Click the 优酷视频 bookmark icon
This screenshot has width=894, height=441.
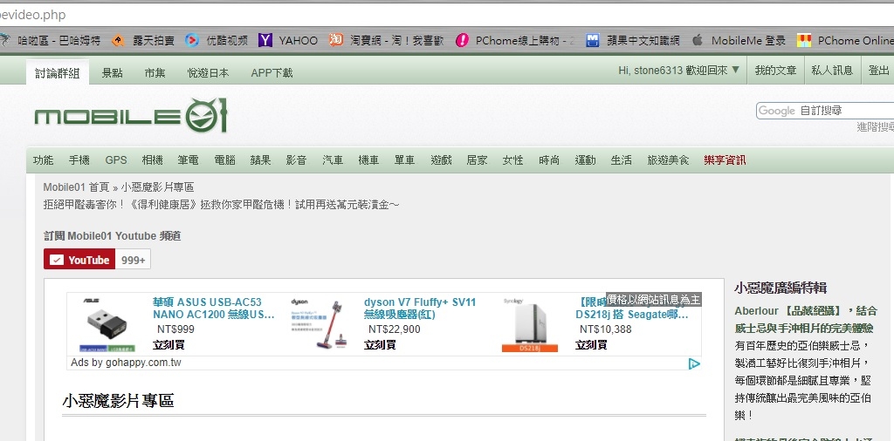pyautogui.click(x=191, y=40)
